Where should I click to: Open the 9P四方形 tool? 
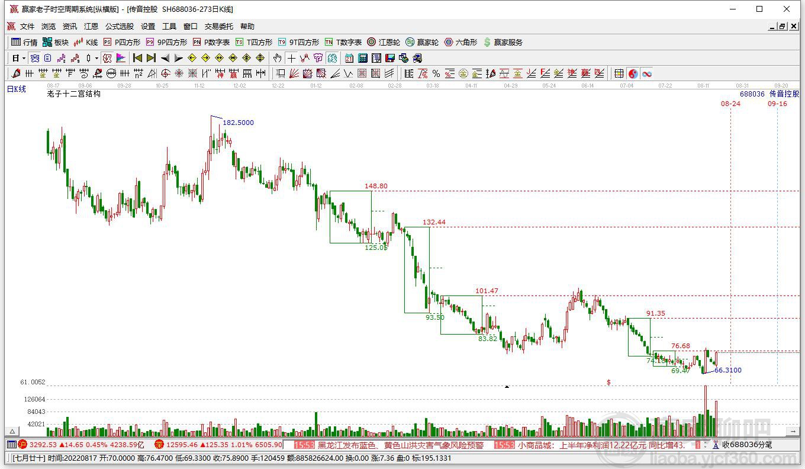tap(166, 42)
